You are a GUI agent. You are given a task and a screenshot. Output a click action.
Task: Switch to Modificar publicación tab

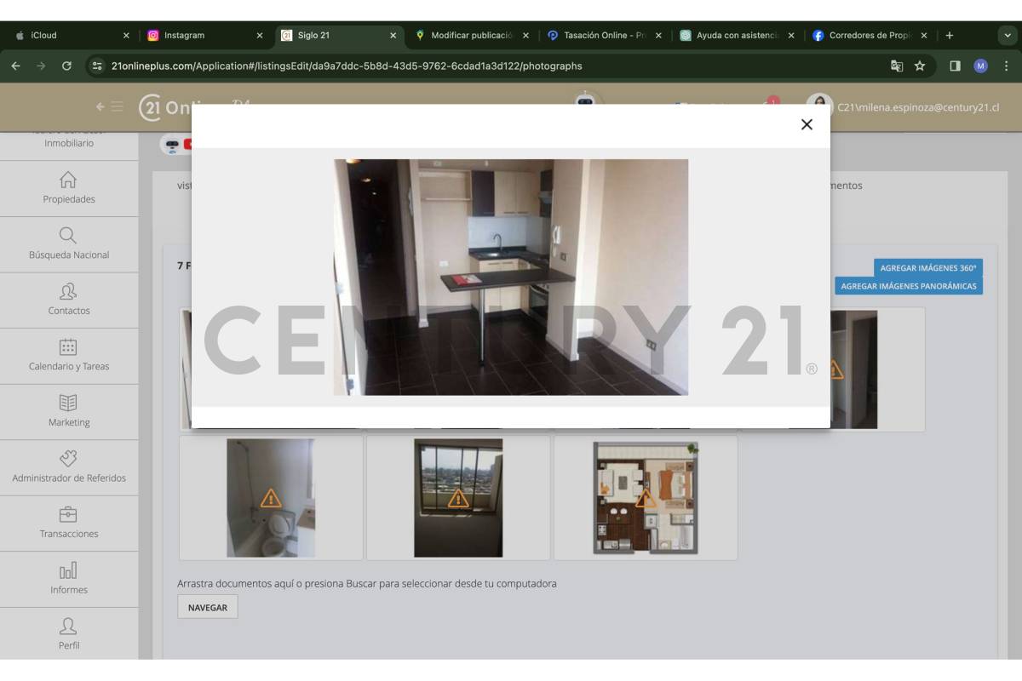point(471,36)
